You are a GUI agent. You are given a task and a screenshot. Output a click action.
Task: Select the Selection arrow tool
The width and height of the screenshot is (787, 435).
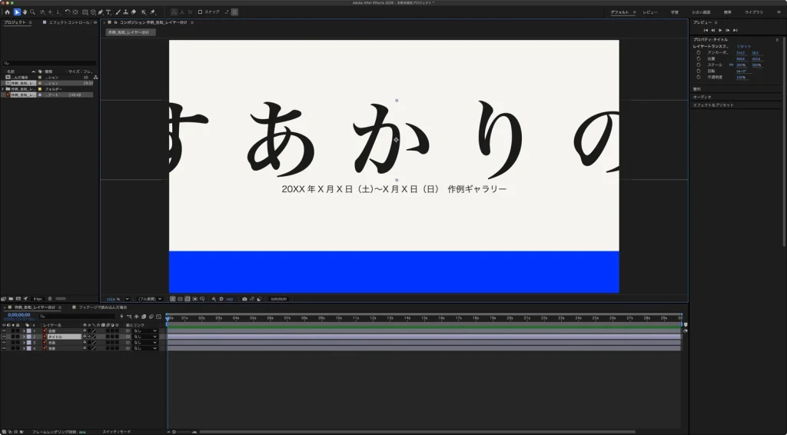tap(17, 12)
